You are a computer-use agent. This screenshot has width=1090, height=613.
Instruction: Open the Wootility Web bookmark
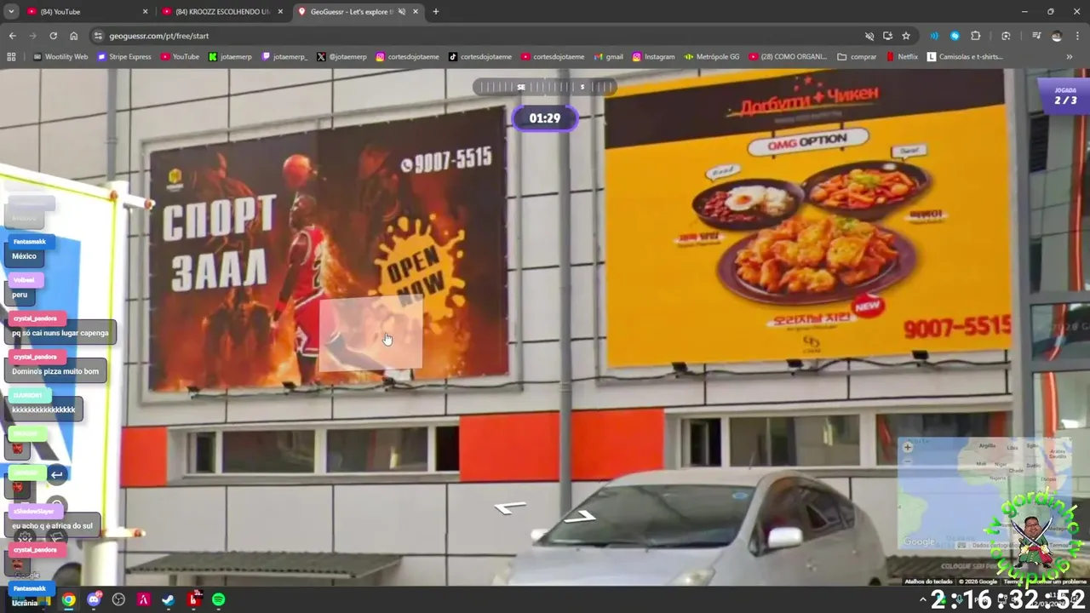coord(60,57)
